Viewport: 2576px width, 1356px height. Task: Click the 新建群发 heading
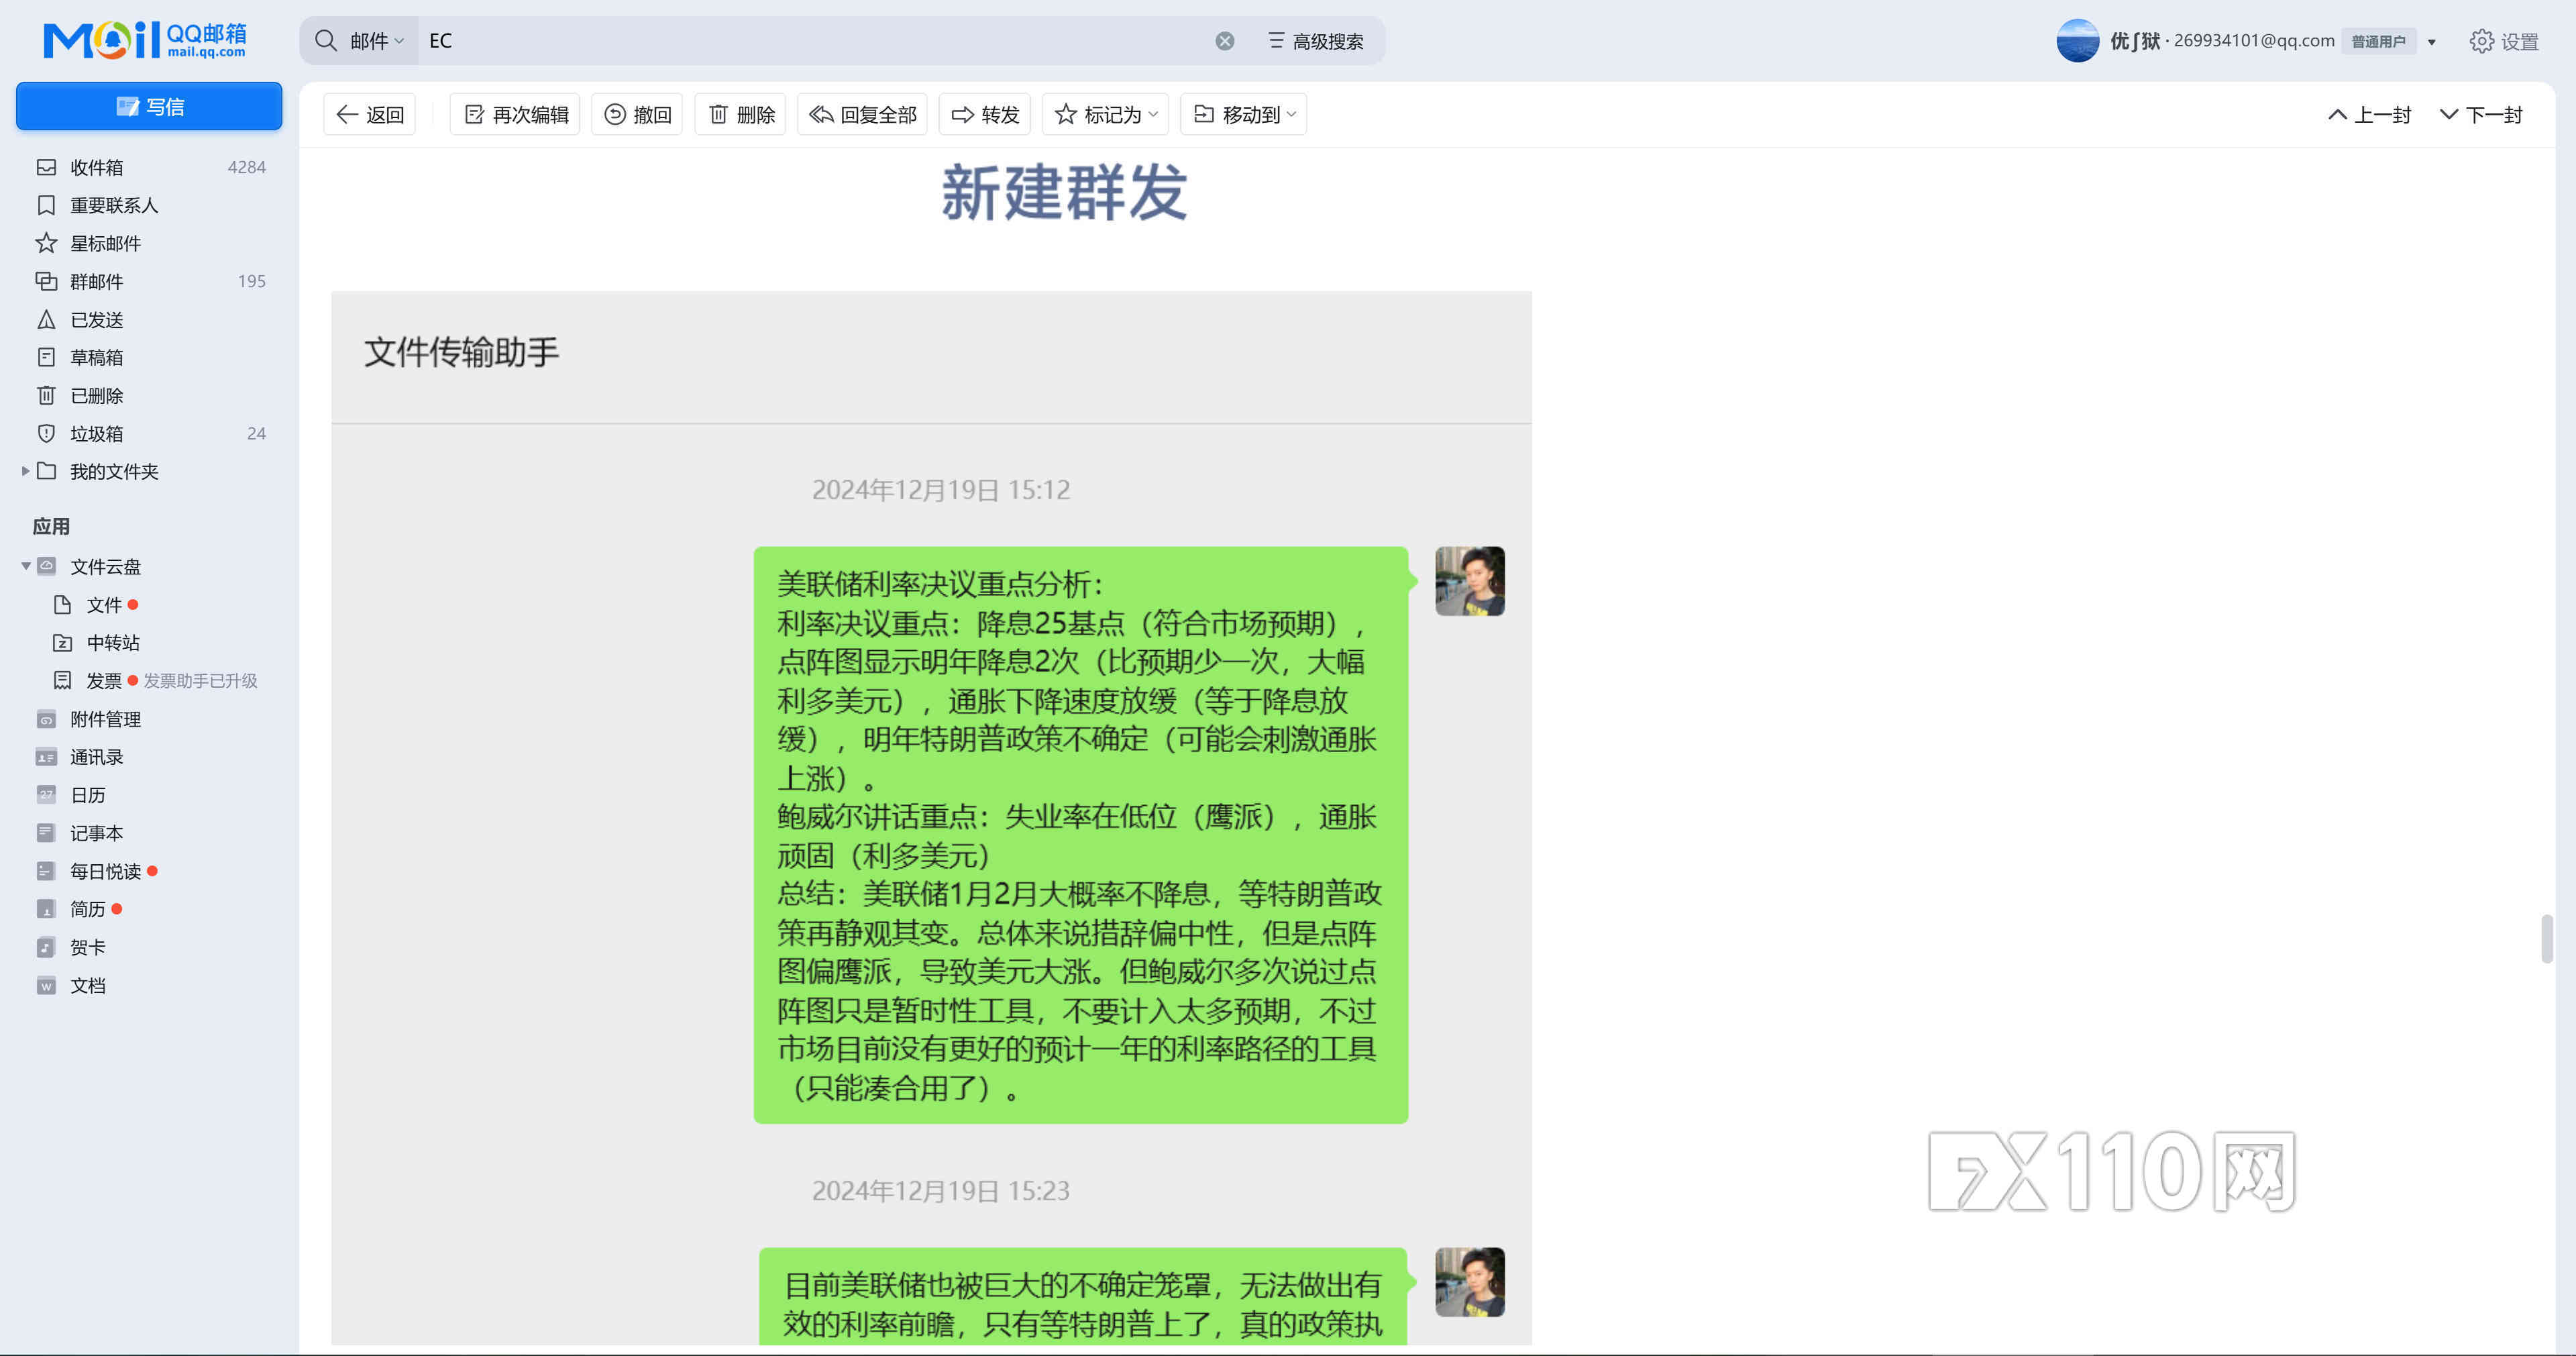click(x=1064, y=192)
